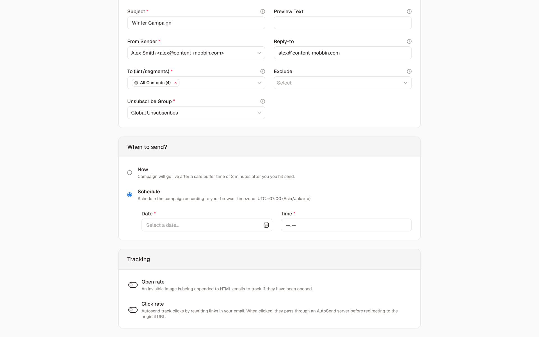Click the Tracking section heading

click(x=138, y=259)
